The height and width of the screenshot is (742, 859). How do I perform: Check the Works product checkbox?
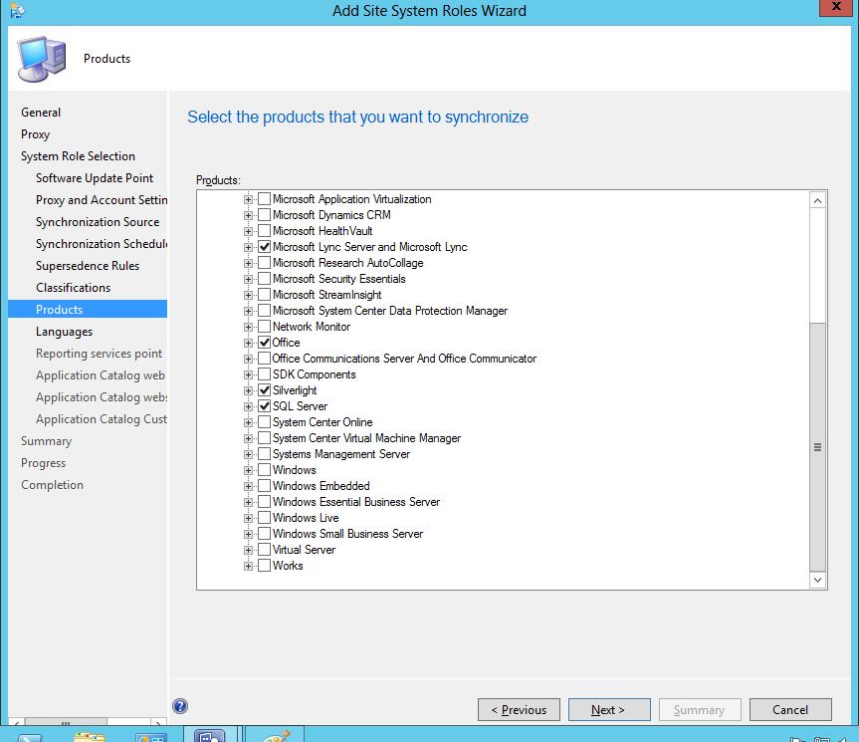click(x=264, y=566)
